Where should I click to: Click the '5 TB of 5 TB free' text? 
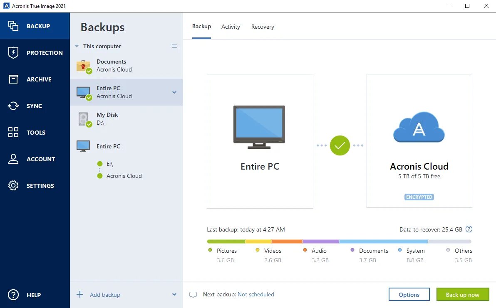click(x=419, y=176)
